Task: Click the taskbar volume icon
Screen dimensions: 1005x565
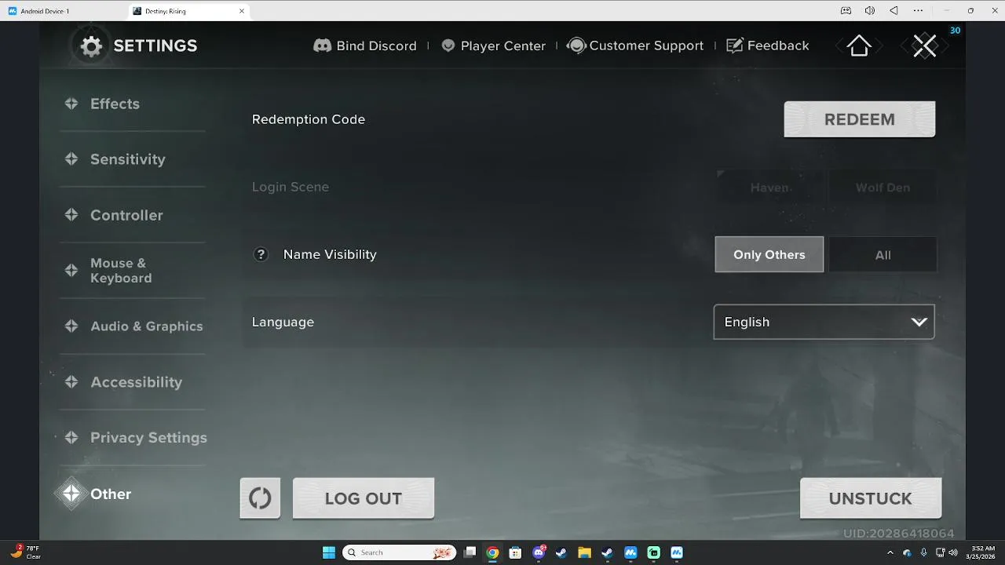Action: [954, 552]
